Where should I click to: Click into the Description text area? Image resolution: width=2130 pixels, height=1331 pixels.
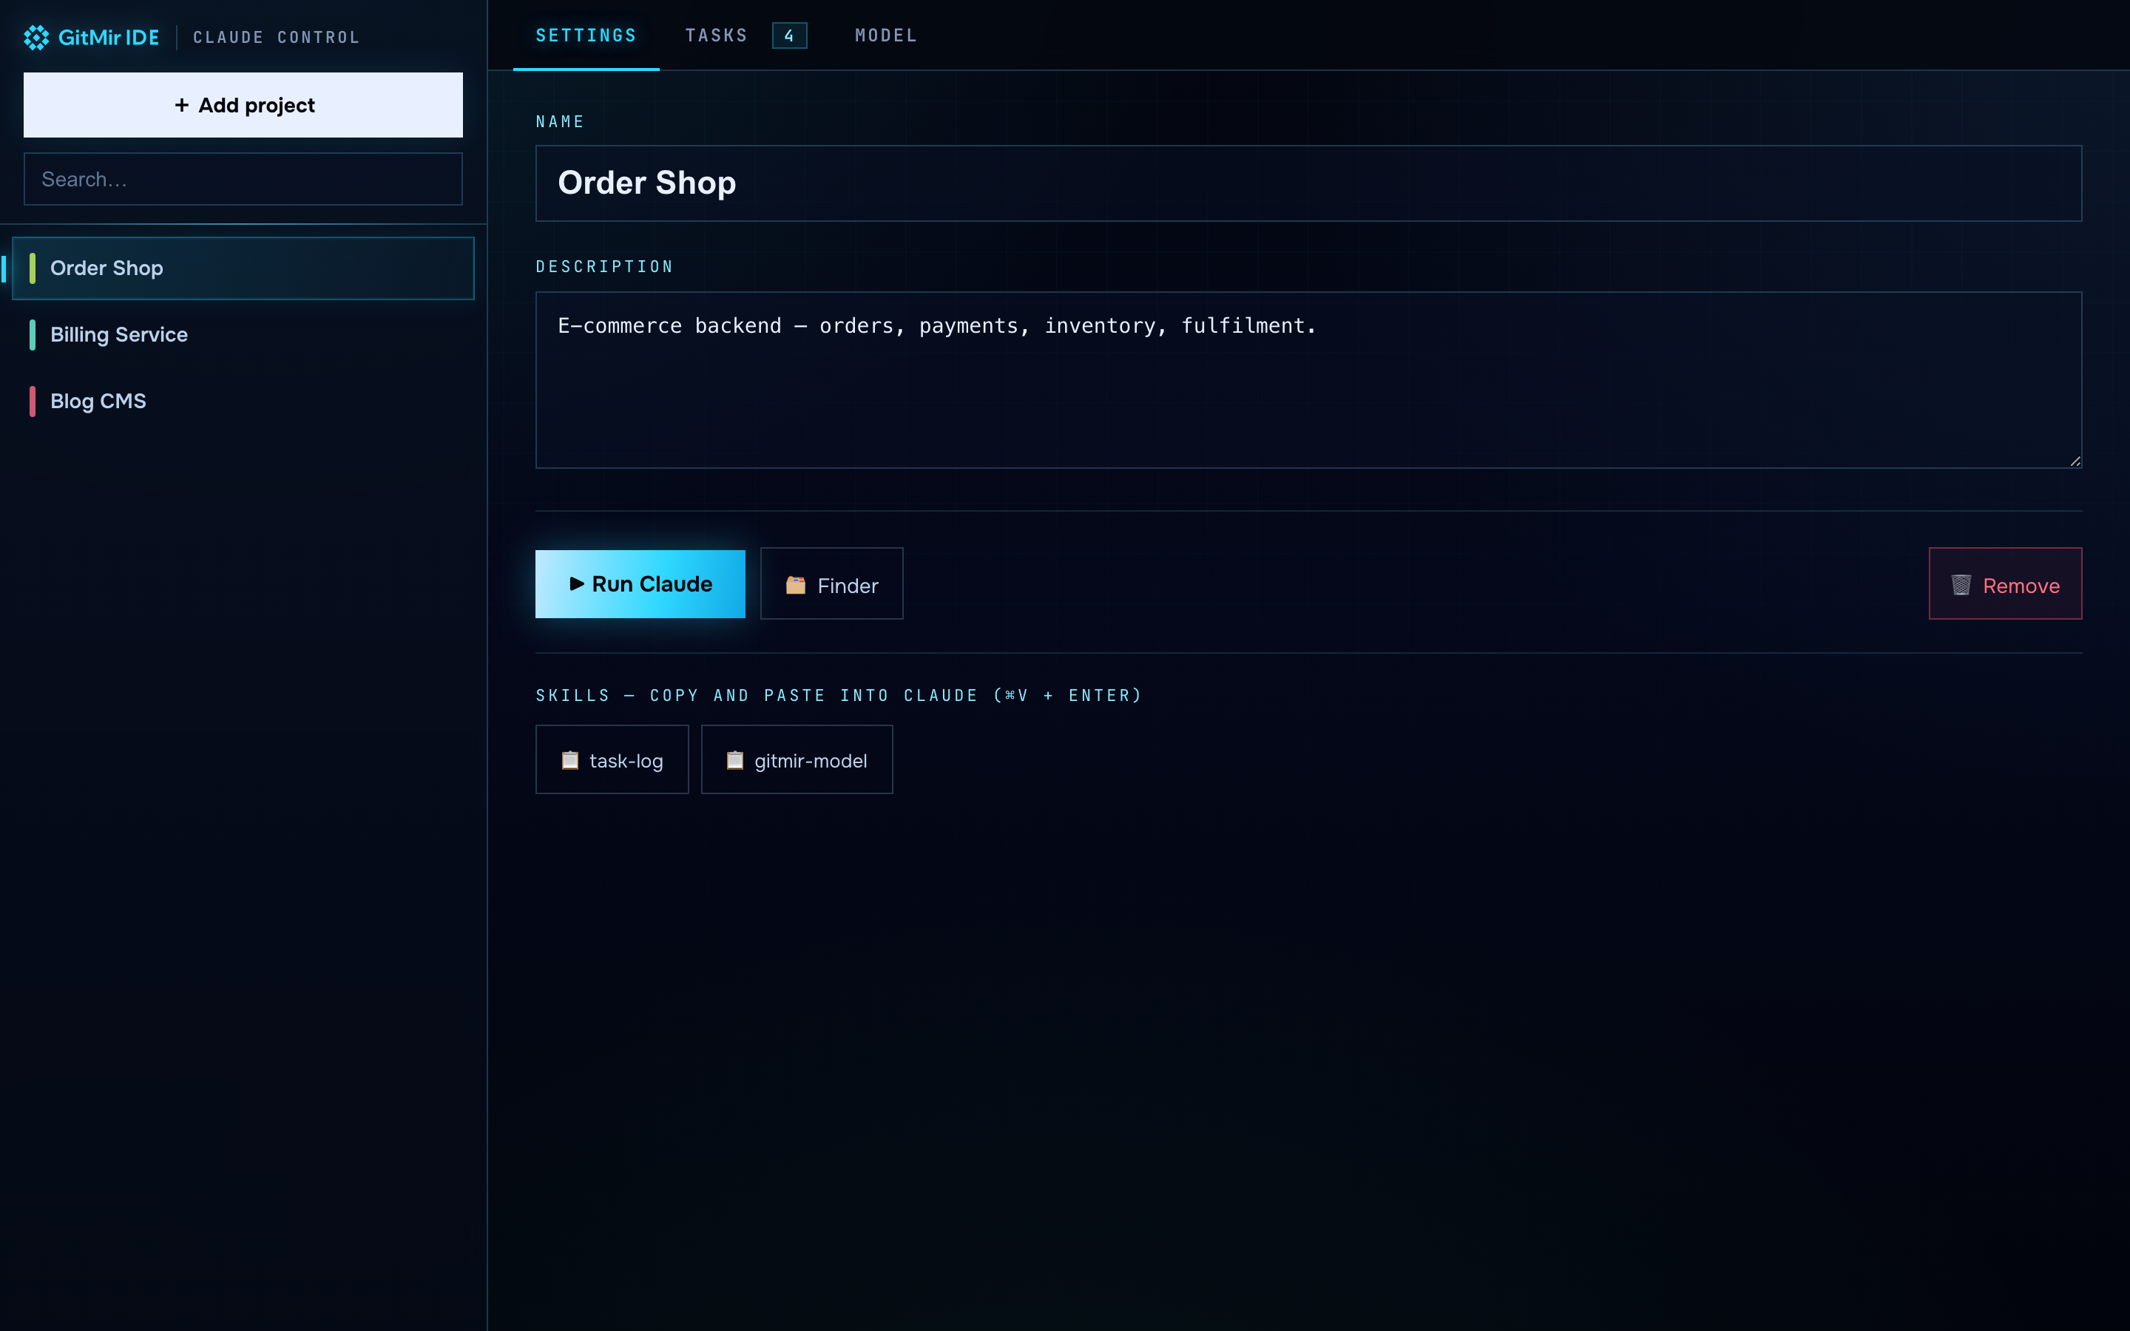(x=1308, y=380)
